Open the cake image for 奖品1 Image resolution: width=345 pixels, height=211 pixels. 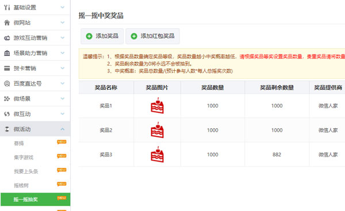(x=157, y=106)
